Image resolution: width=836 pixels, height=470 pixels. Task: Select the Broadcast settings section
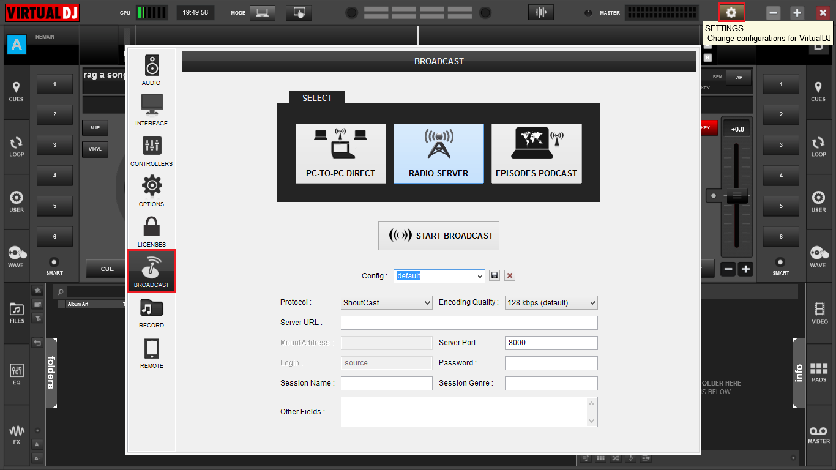point(151,271)
